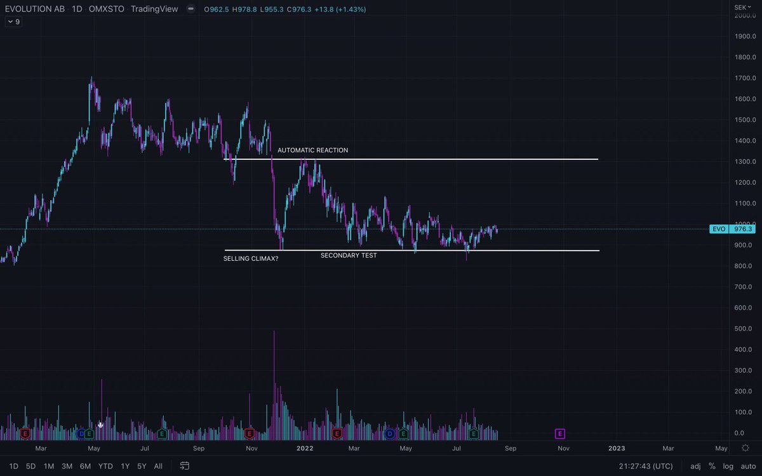Click the EVOLUTION AB symbol title

click(x=34, y=10)
